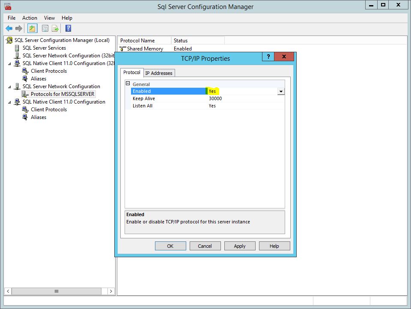
Task: Collapse SQL Native Client 11.0 Configuration (32bit) node
Action: (10, 64)
